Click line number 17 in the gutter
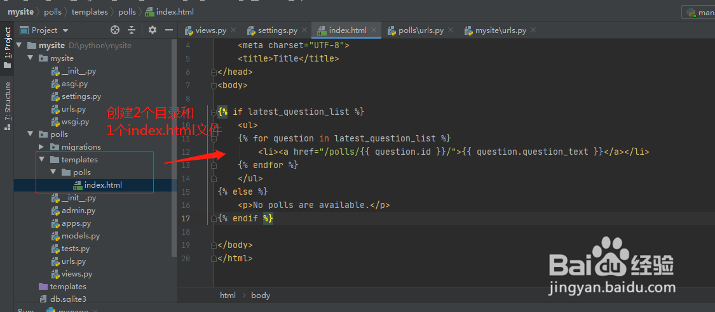Viewport: 715px width, 312px height. 185,218
